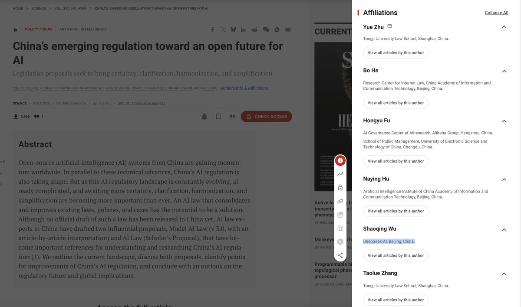Image resolution: width=521 pixels, height=307 pixels.
Task: Go to HOME breadcrumb
Action: pyautogui.click(x=18, y=9)
